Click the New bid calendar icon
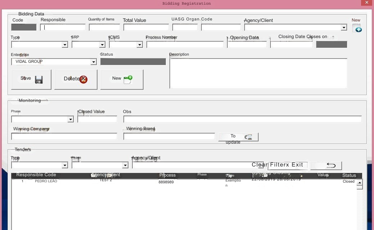 coord(128,79)
